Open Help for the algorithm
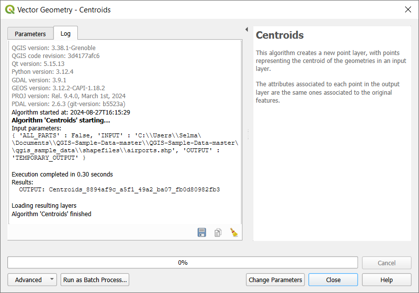 [386, 280]
